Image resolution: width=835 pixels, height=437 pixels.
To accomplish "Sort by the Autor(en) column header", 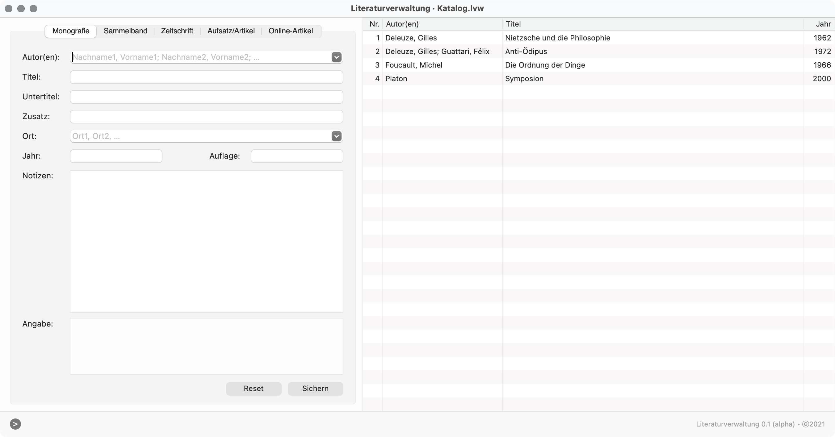I will (402, 24).
